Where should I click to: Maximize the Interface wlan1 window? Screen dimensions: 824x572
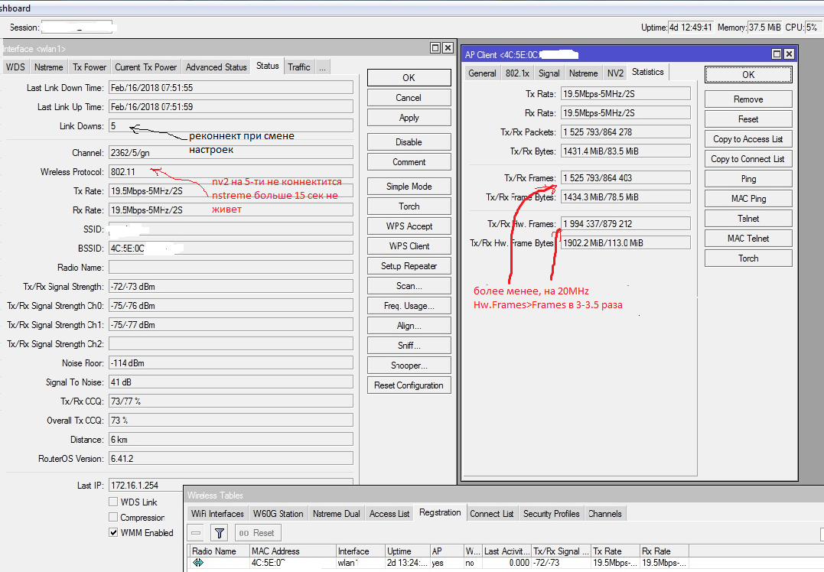[x=435, y=48]
